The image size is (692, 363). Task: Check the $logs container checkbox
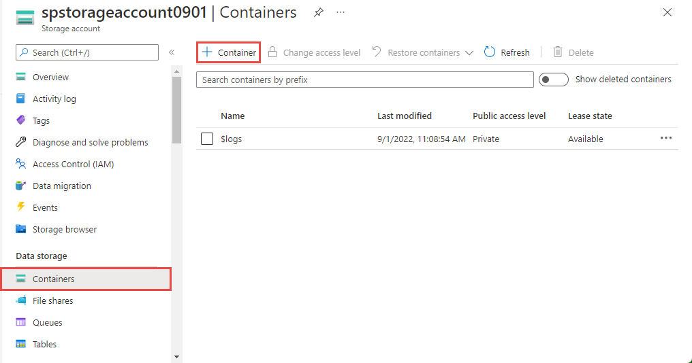click(207, 139)
